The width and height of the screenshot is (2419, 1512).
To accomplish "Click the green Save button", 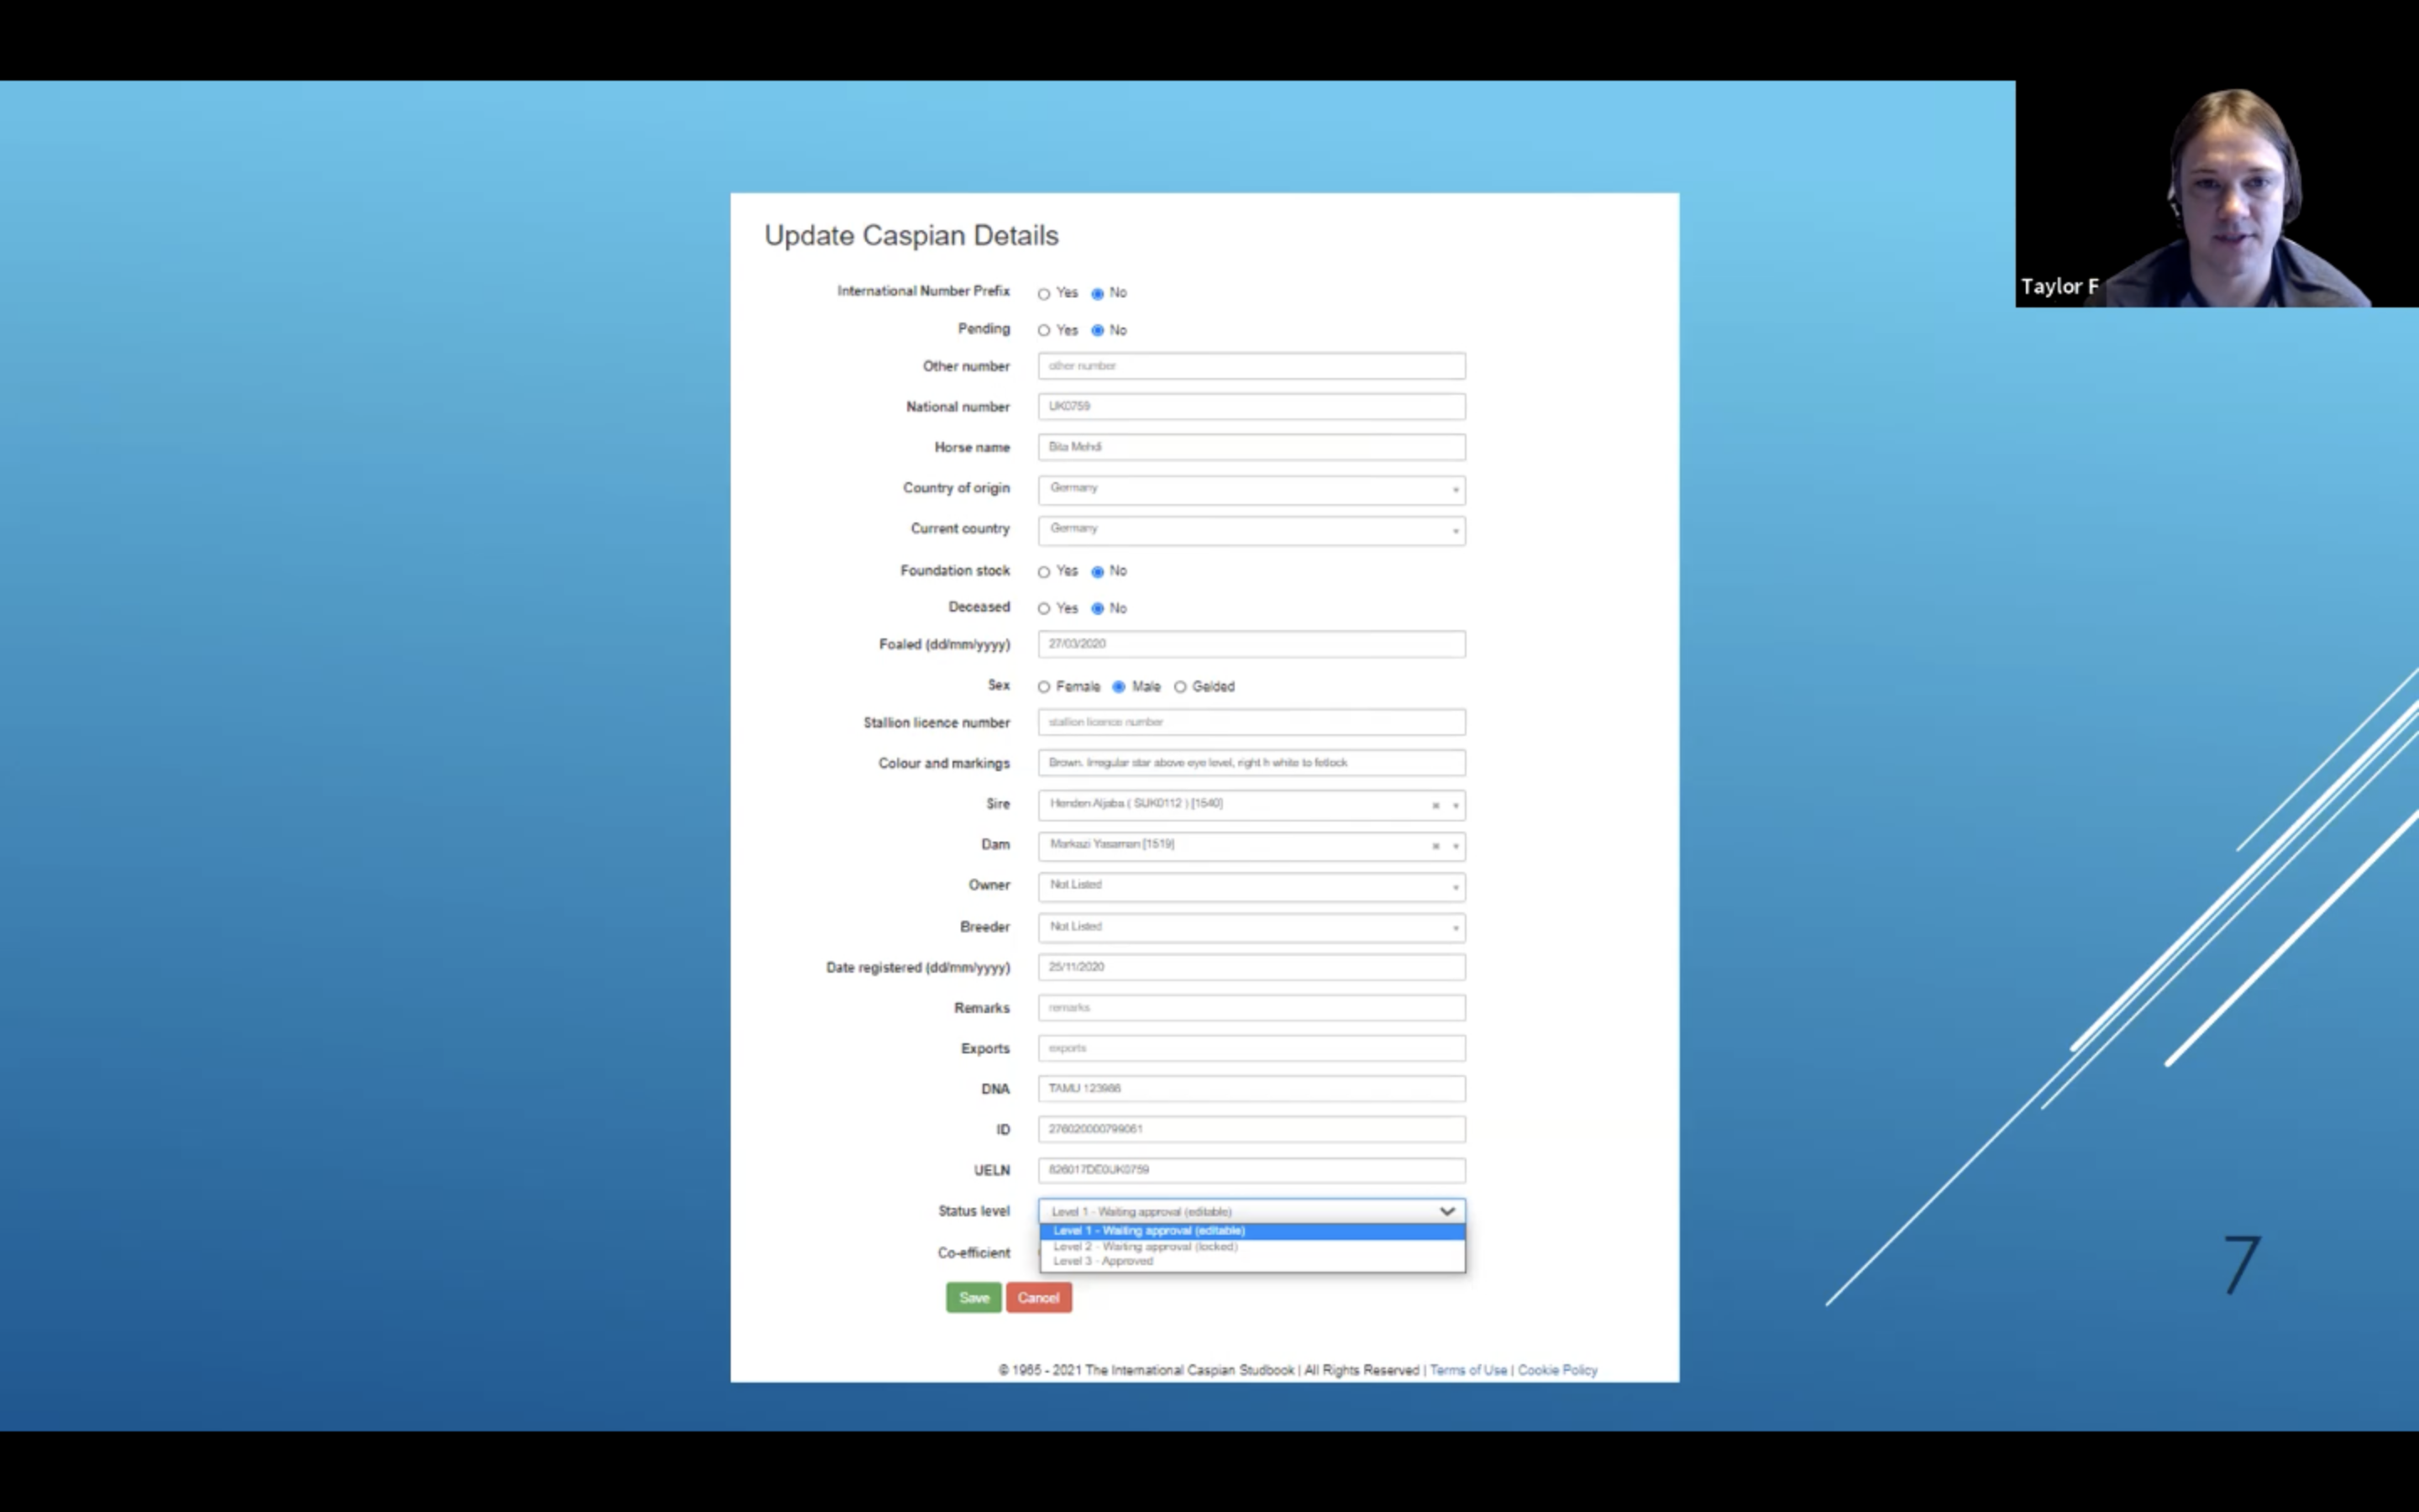I will pyautogui.click(x=973, y=1298).
